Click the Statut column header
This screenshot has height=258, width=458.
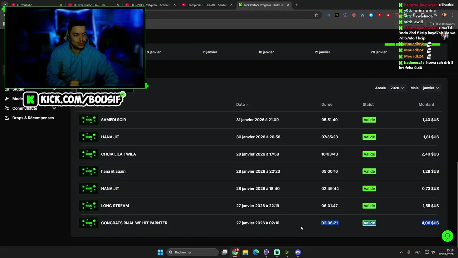pos(368,105)
